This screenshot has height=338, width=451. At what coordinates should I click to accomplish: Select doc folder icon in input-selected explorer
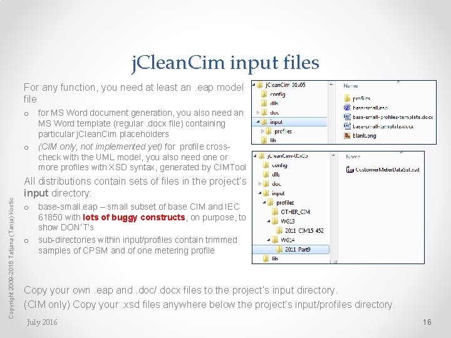tap(264, 113)
